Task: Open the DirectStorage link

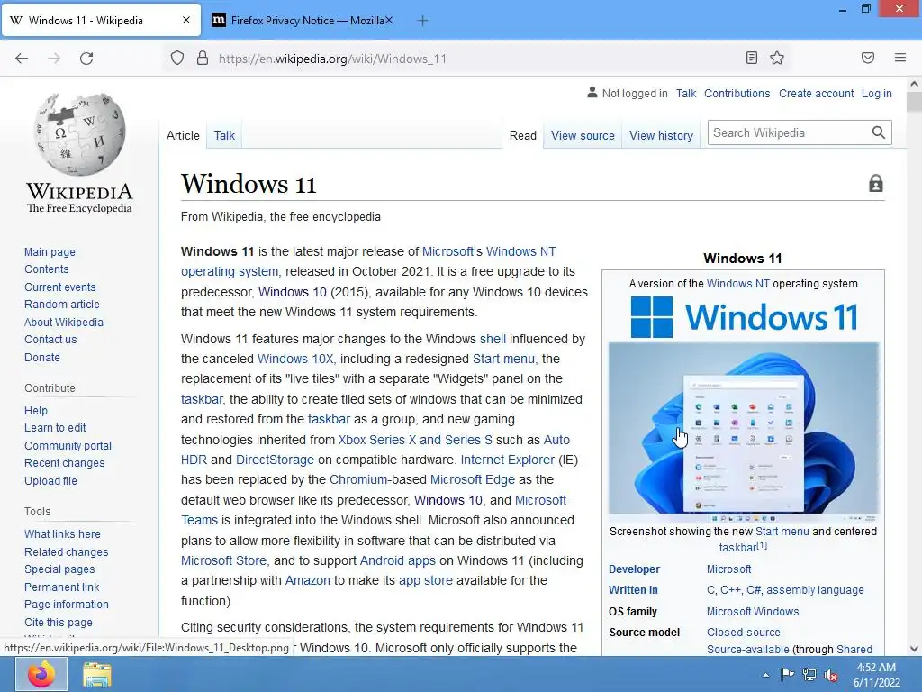Action: (x=275, y=460)
